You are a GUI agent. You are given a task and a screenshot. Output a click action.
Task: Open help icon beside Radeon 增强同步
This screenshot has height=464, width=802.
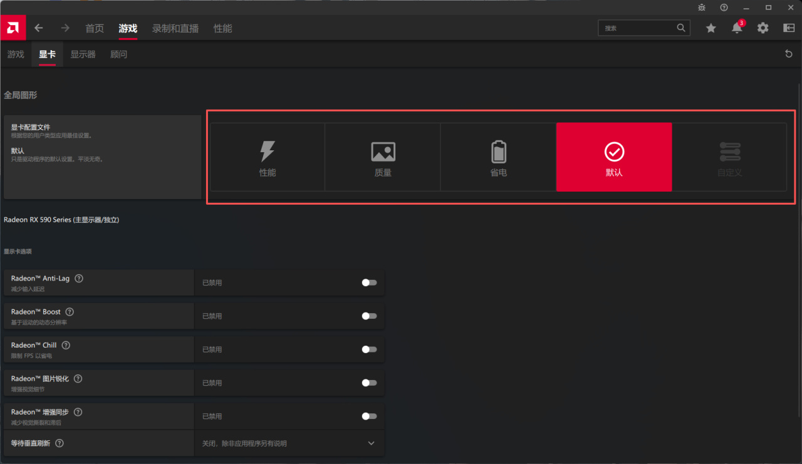coord(78,412)
